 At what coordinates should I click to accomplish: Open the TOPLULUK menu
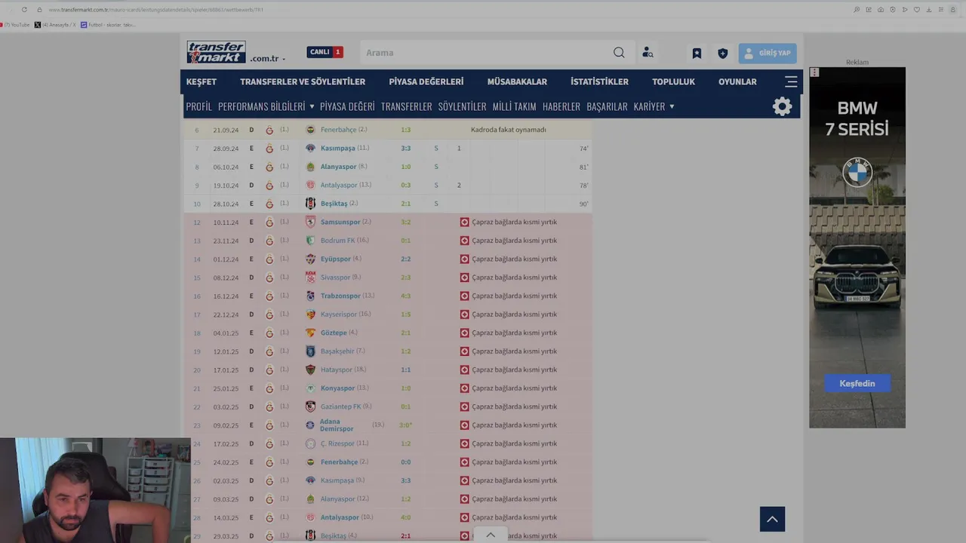tap(673, 81)
